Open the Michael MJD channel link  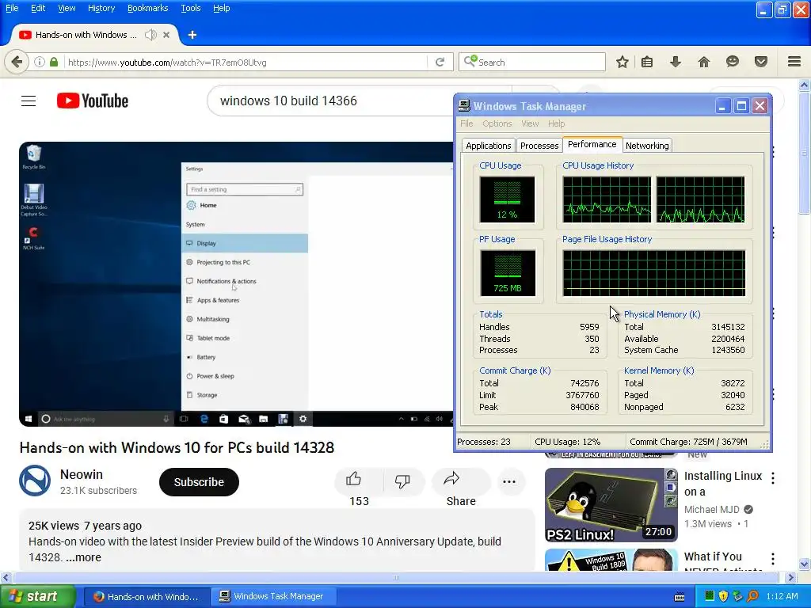click(x=712, y=509)
